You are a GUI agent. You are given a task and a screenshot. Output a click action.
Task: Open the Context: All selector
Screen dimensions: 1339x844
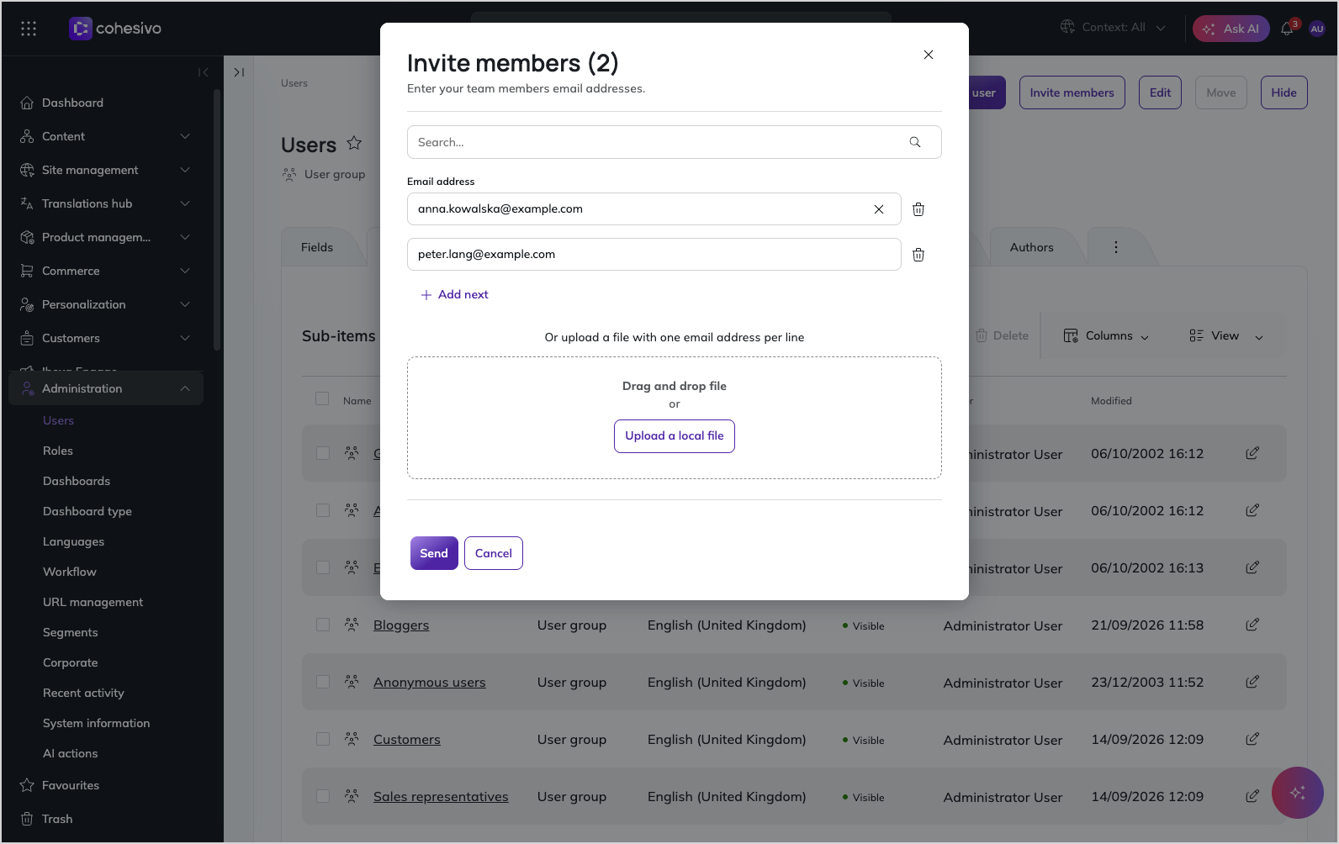(1113, 28)
